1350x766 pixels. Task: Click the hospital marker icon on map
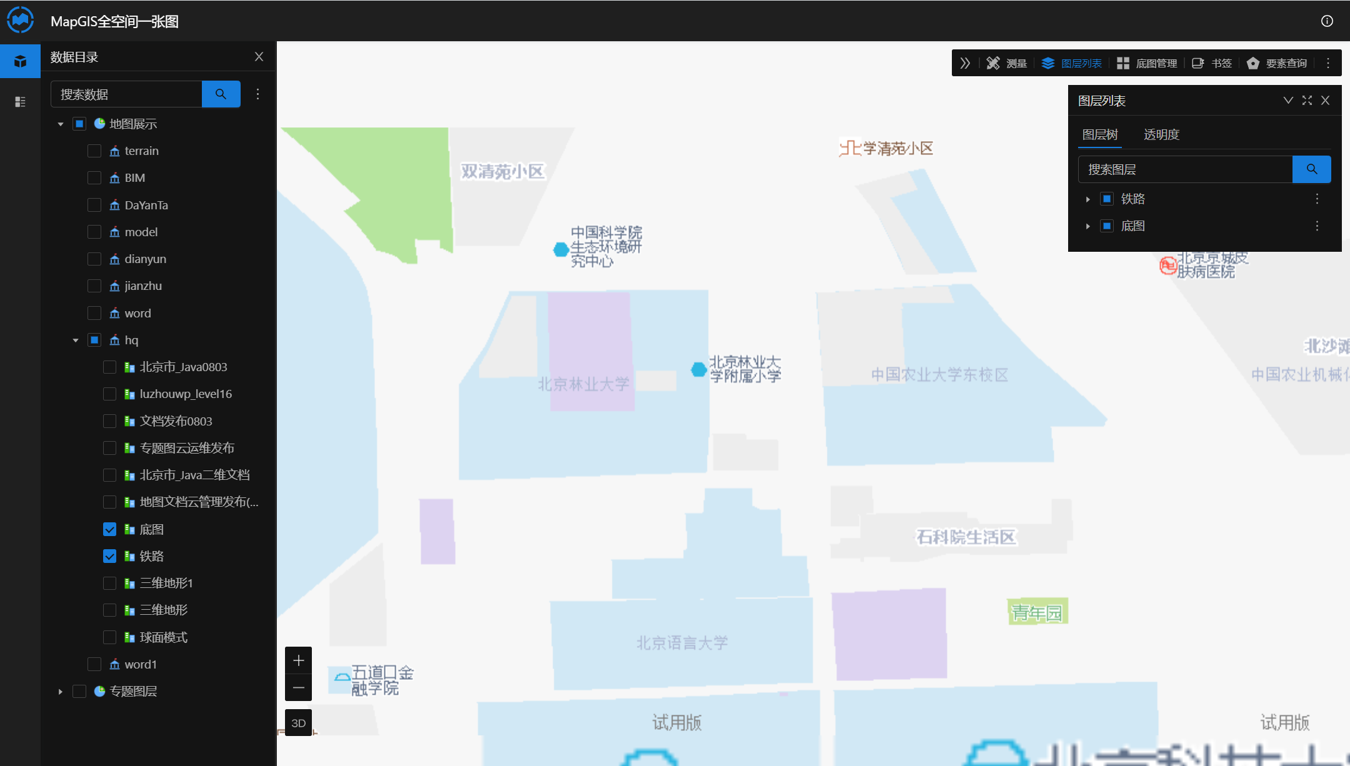click(1167, 266)
